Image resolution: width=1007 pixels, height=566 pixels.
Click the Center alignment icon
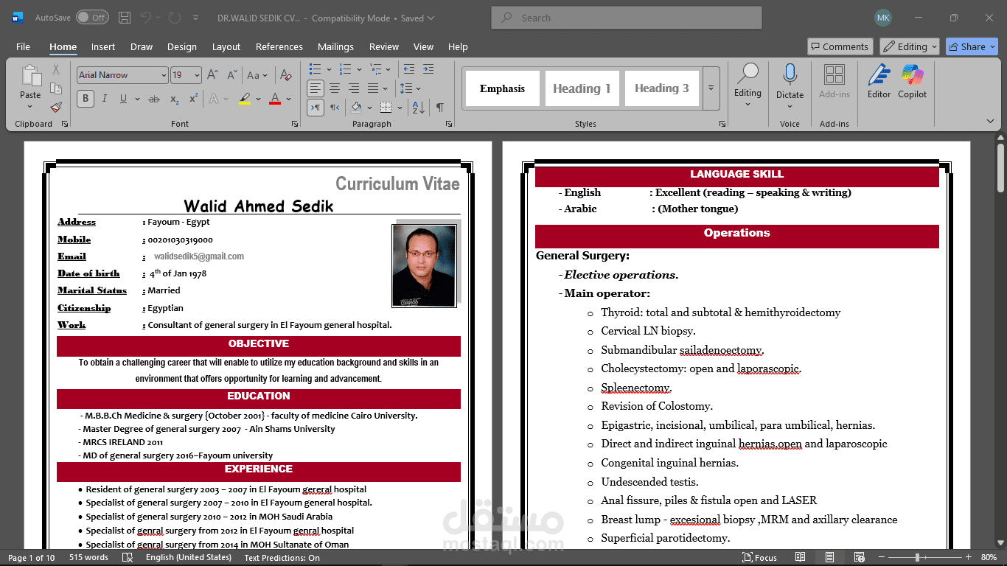click(x=335, y=88)
